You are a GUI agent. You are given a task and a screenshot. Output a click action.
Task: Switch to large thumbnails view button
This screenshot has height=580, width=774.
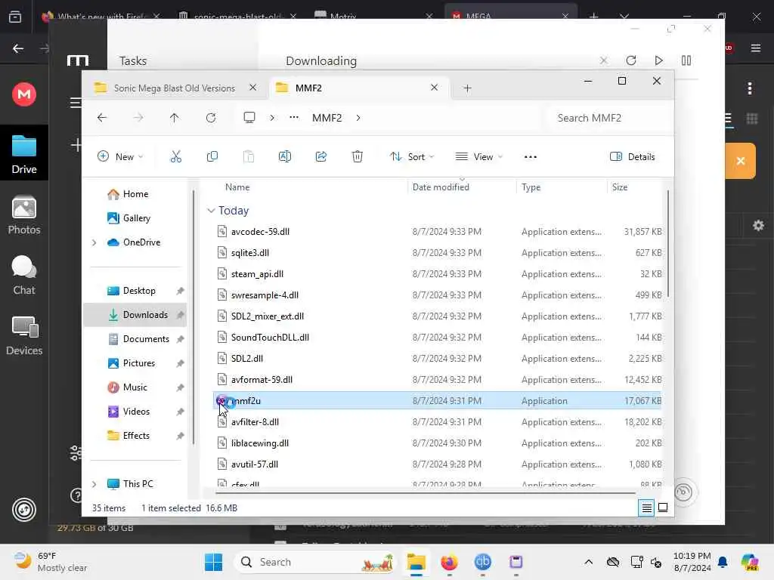(663, 507)
